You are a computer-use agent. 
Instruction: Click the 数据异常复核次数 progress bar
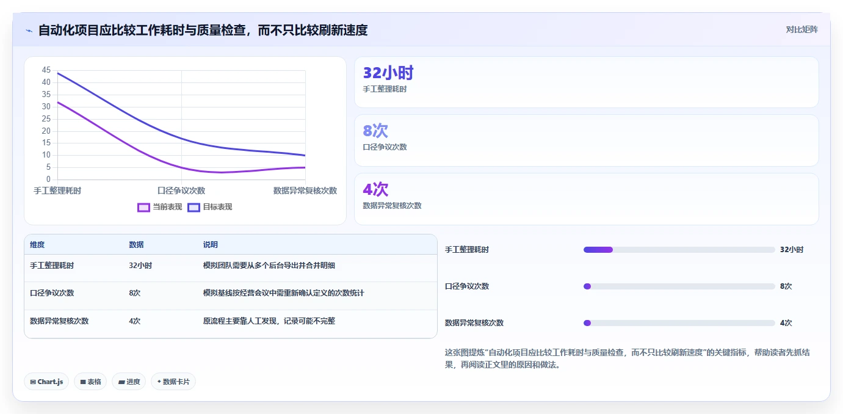[679, 323]
